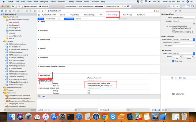Open the Symbol navigator hierarchy icon

click(10, 11)
